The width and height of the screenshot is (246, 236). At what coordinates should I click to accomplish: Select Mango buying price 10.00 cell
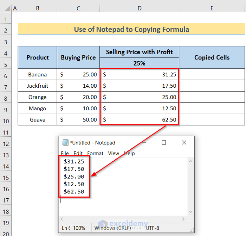tap(78, 108)
